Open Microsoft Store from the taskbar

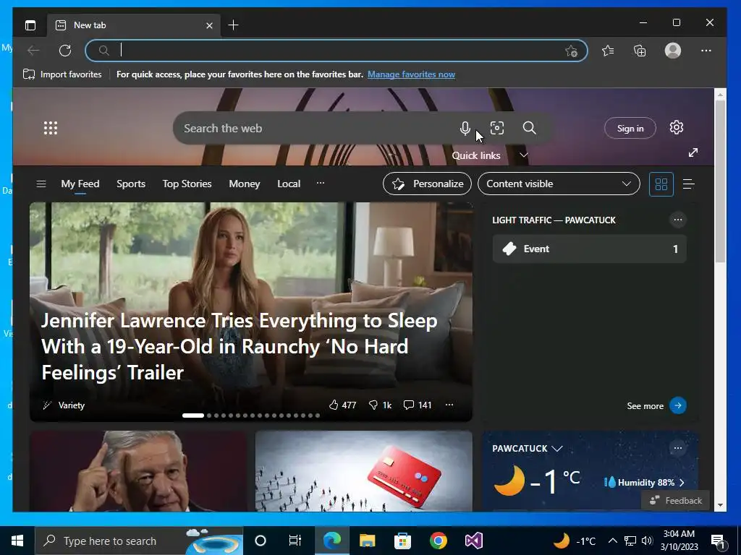tap(402, 541)
